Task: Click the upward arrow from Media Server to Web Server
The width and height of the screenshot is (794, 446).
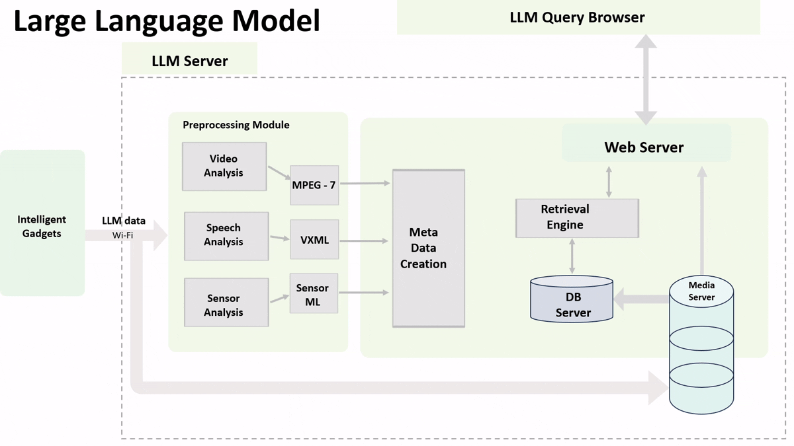Action: point(702,218)
